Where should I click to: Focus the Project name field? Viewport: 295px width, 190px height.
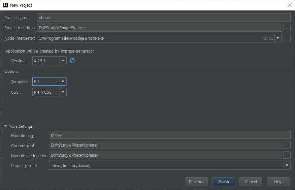pos(163,18)
